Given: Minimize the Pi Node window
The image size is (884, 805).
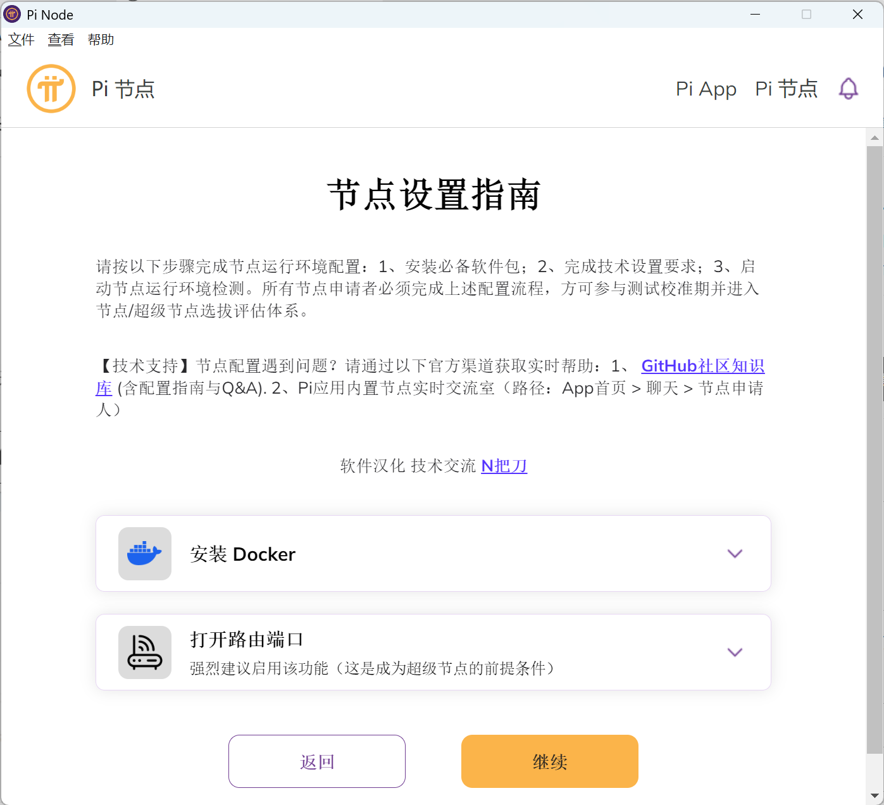Looking at the screenshot, I should [x=755, y=14].
